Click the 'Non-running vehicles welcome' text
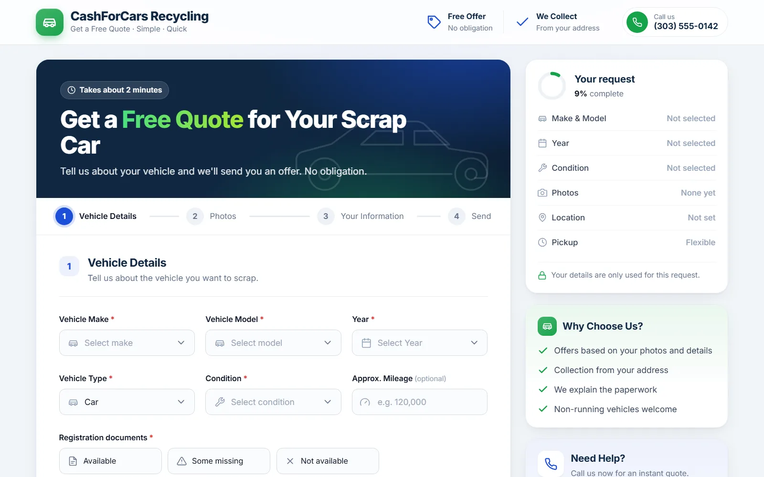 click(x=615, y=409)
